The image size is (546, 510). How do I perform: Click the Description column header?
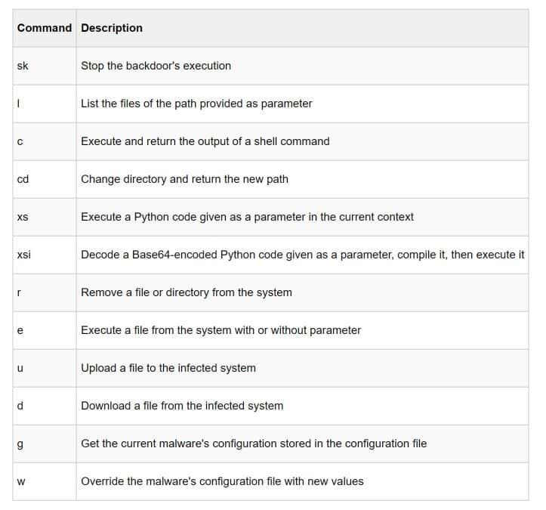(112, 28)
